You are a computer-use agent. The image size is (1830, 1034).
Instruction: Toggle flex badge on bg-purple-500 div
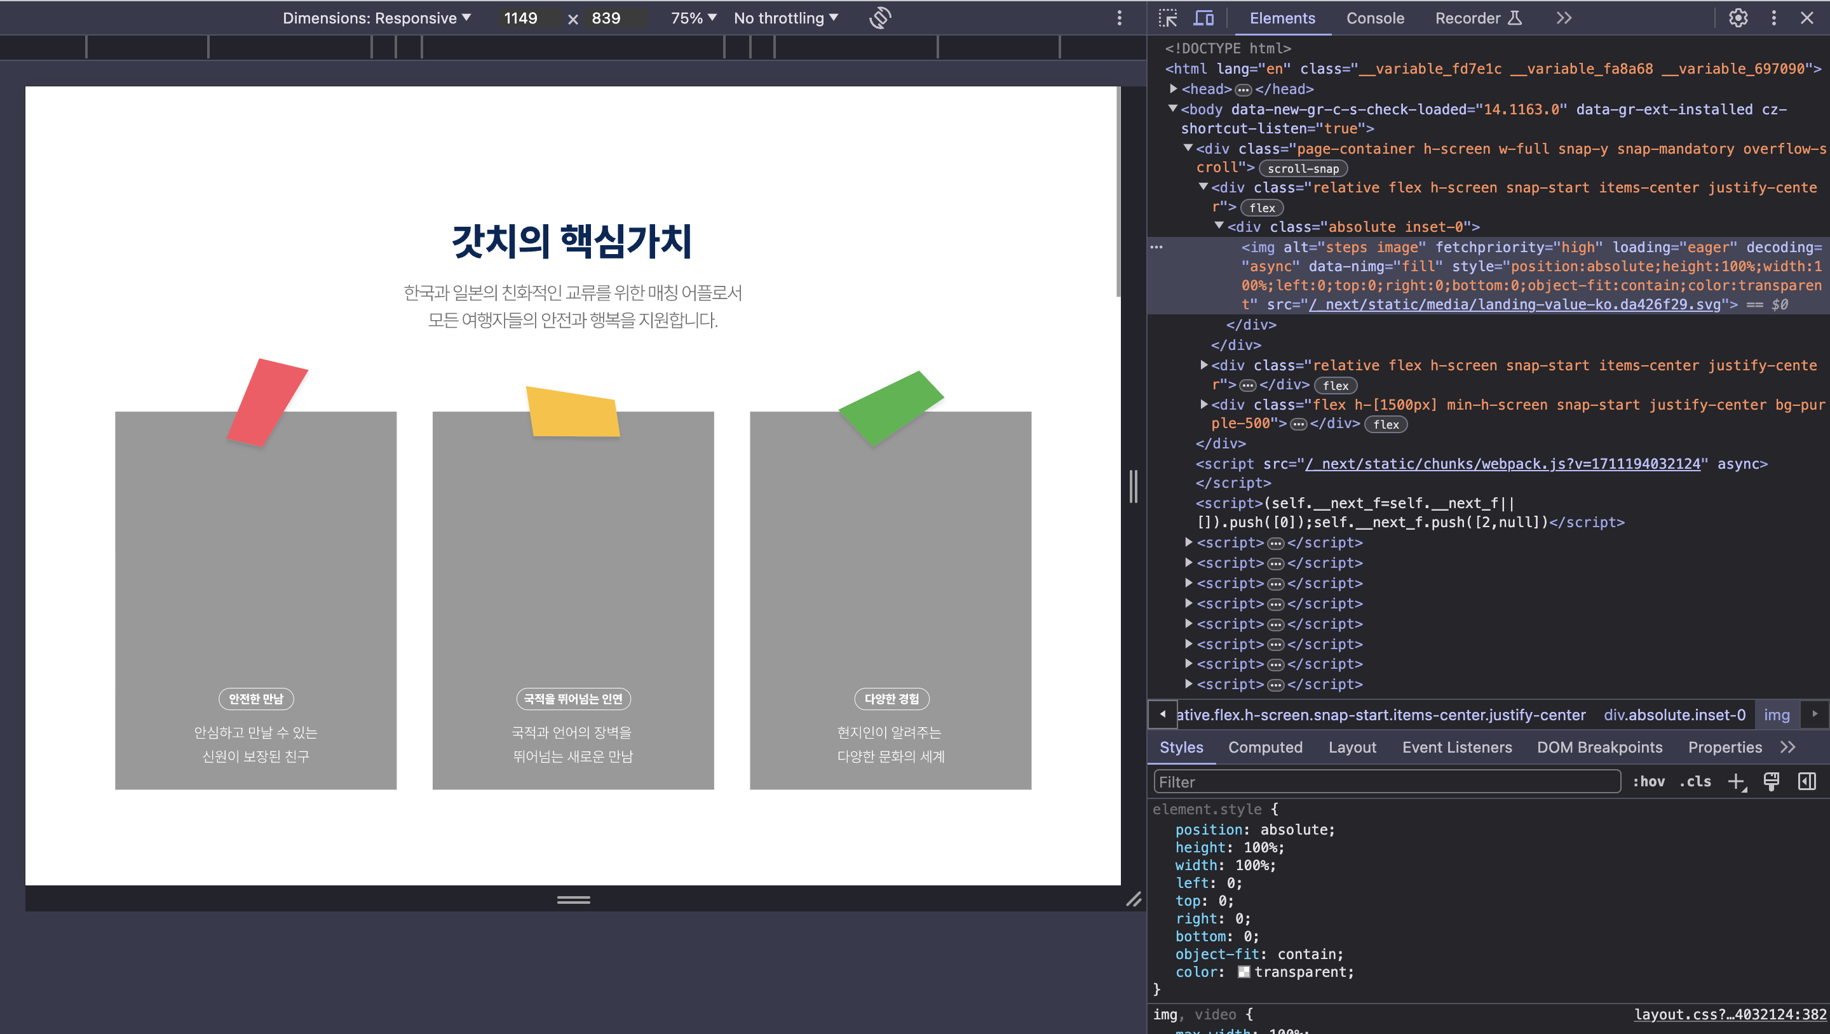pyautogui.click(x=1385, y=424)
